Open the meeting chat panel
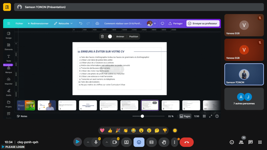 point(250,142)
